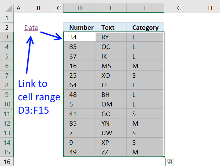Select category cell in the GO row

coord(145,114)
